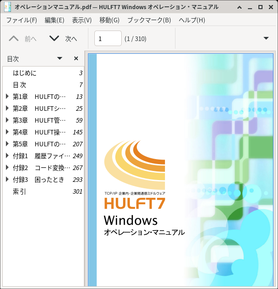This screenshot has width=278, height=289.
Task: Click the (1 / 310) page count text
Action: (x=135, y=39)
